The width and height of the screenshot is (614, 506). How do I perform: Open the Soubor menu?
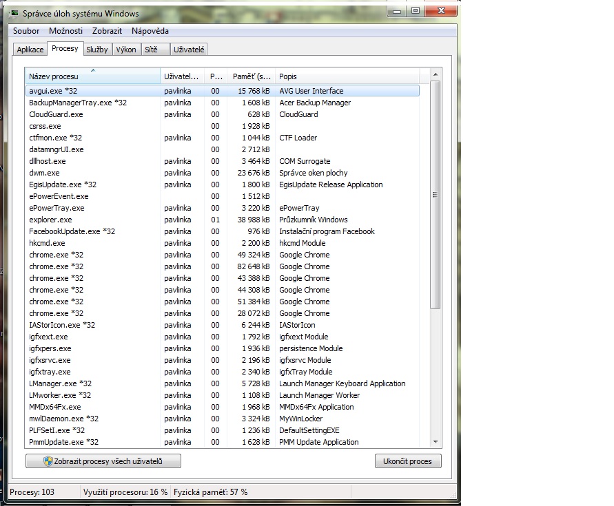(26, 31)
